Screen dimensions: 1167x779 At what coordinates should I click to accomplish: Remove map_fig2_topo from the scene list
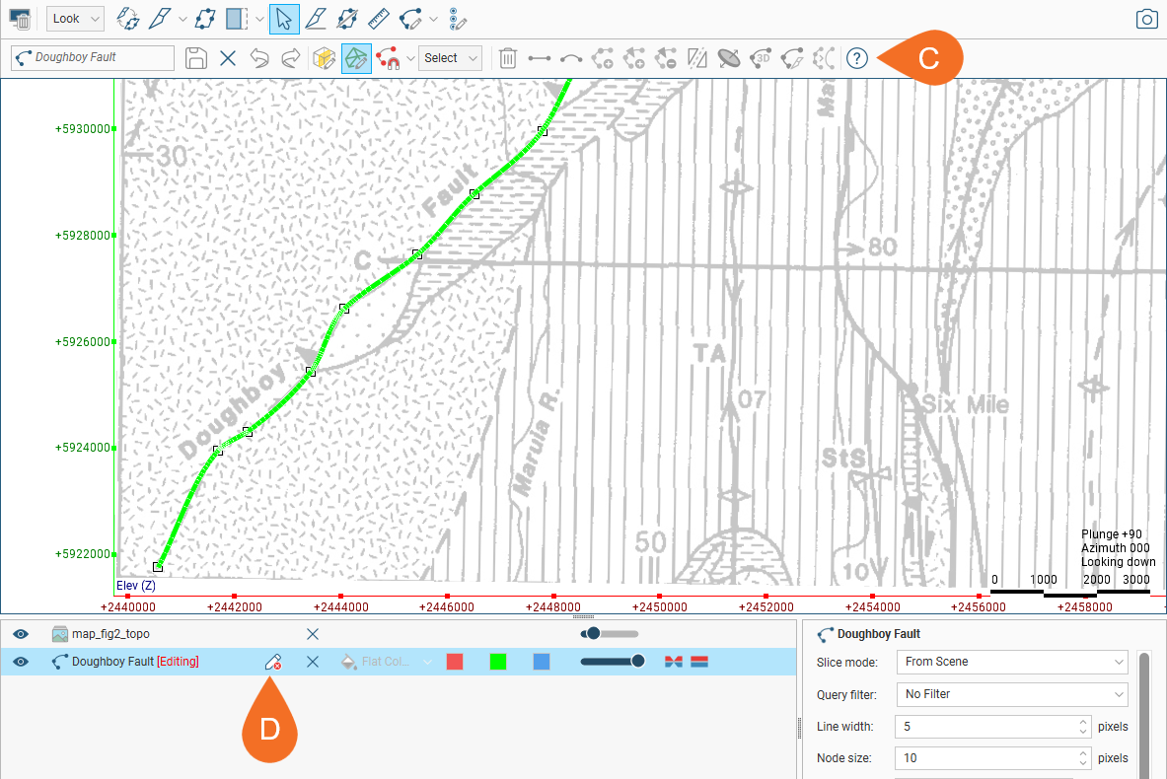313,634
